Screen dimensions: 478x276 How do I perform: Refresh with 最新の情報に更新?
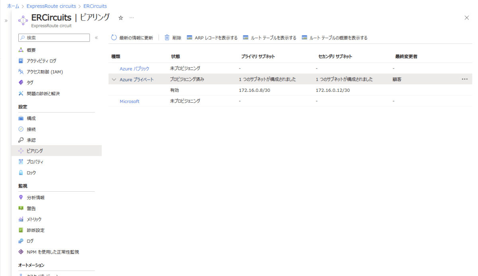click(x=132, y=38)
